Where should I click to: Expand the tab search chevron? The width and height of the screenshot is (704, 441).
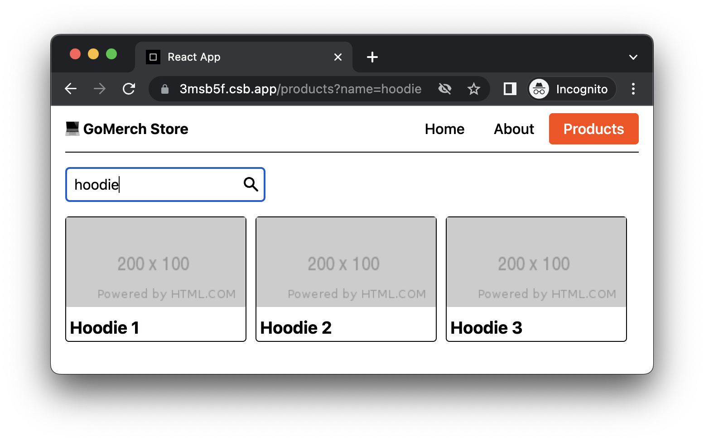click(633, 57)
